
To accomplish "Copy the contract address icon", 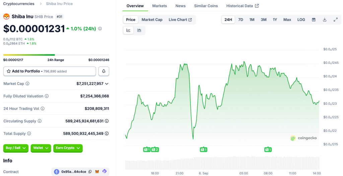I will click(90, 172).
